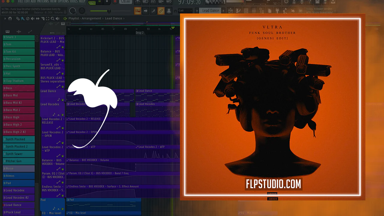Viewport: 384px width, 216px height.
Task: Click the stop button
Action: 107,2
